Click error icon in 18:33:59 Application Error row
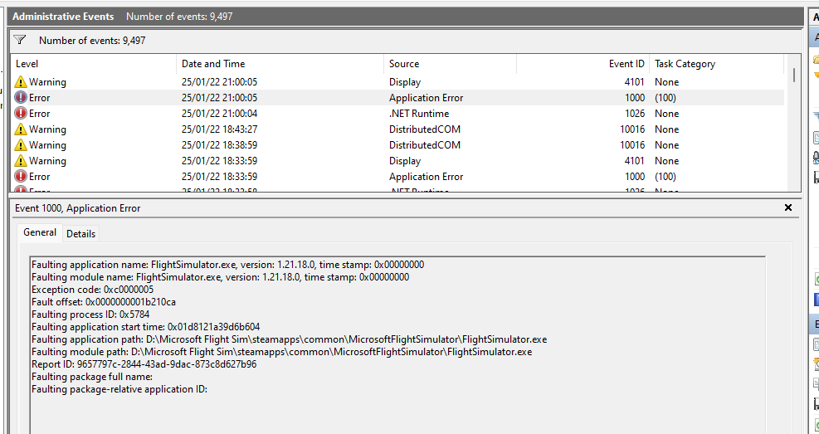This screenshot has width=819, height=434. tap(21, 176)
